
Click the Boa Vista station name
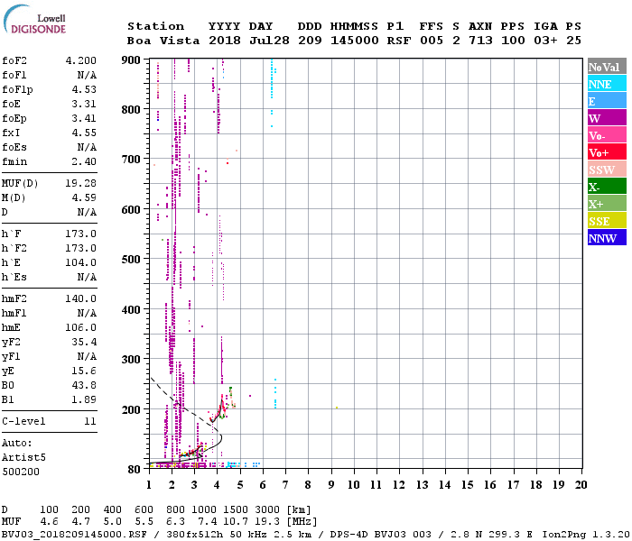[x=163, y=41]
